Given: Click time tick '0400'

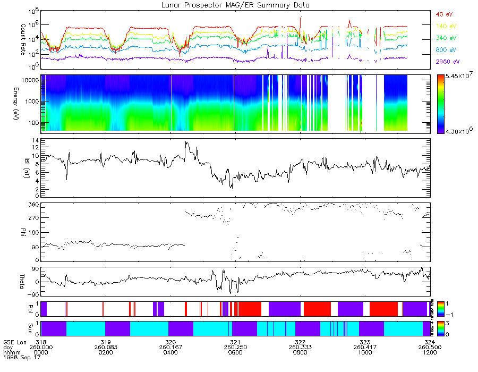Looking at the screenshot, I should [x=170, y=352].
